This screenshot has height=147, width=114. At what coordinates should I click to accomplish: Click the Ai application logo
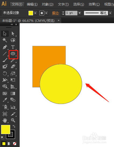4,4
